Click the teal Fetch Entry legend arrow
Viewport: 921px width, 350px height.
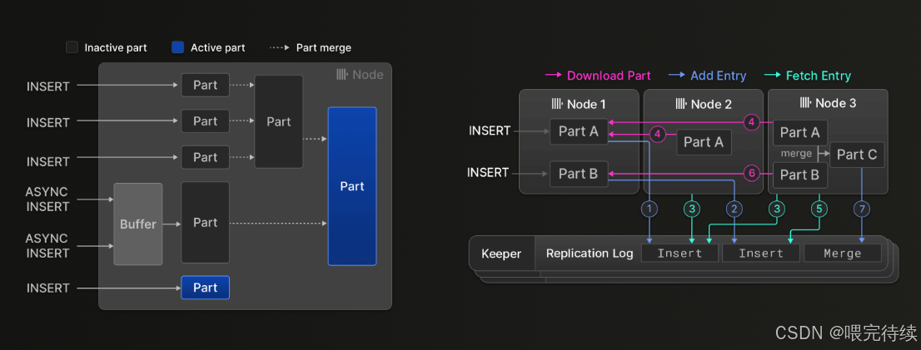pyautogui.click(x=773, y=76)
